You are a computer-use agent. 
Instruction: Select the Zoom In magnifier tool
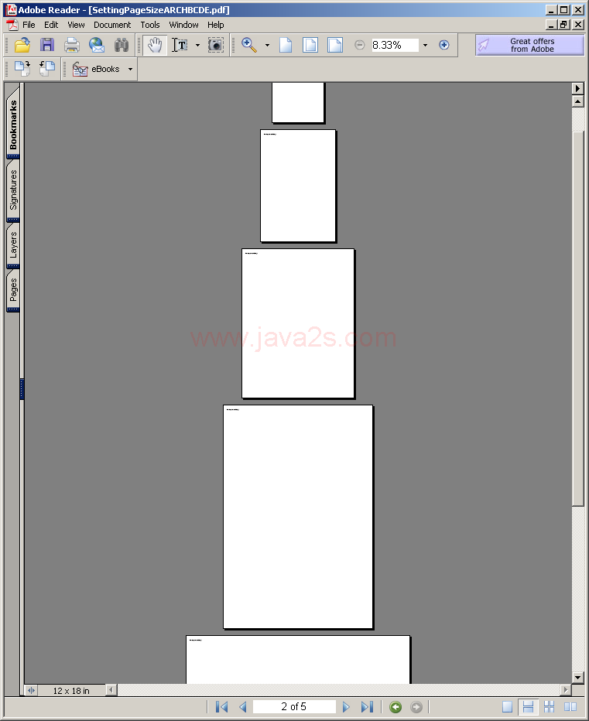(249, 45)
